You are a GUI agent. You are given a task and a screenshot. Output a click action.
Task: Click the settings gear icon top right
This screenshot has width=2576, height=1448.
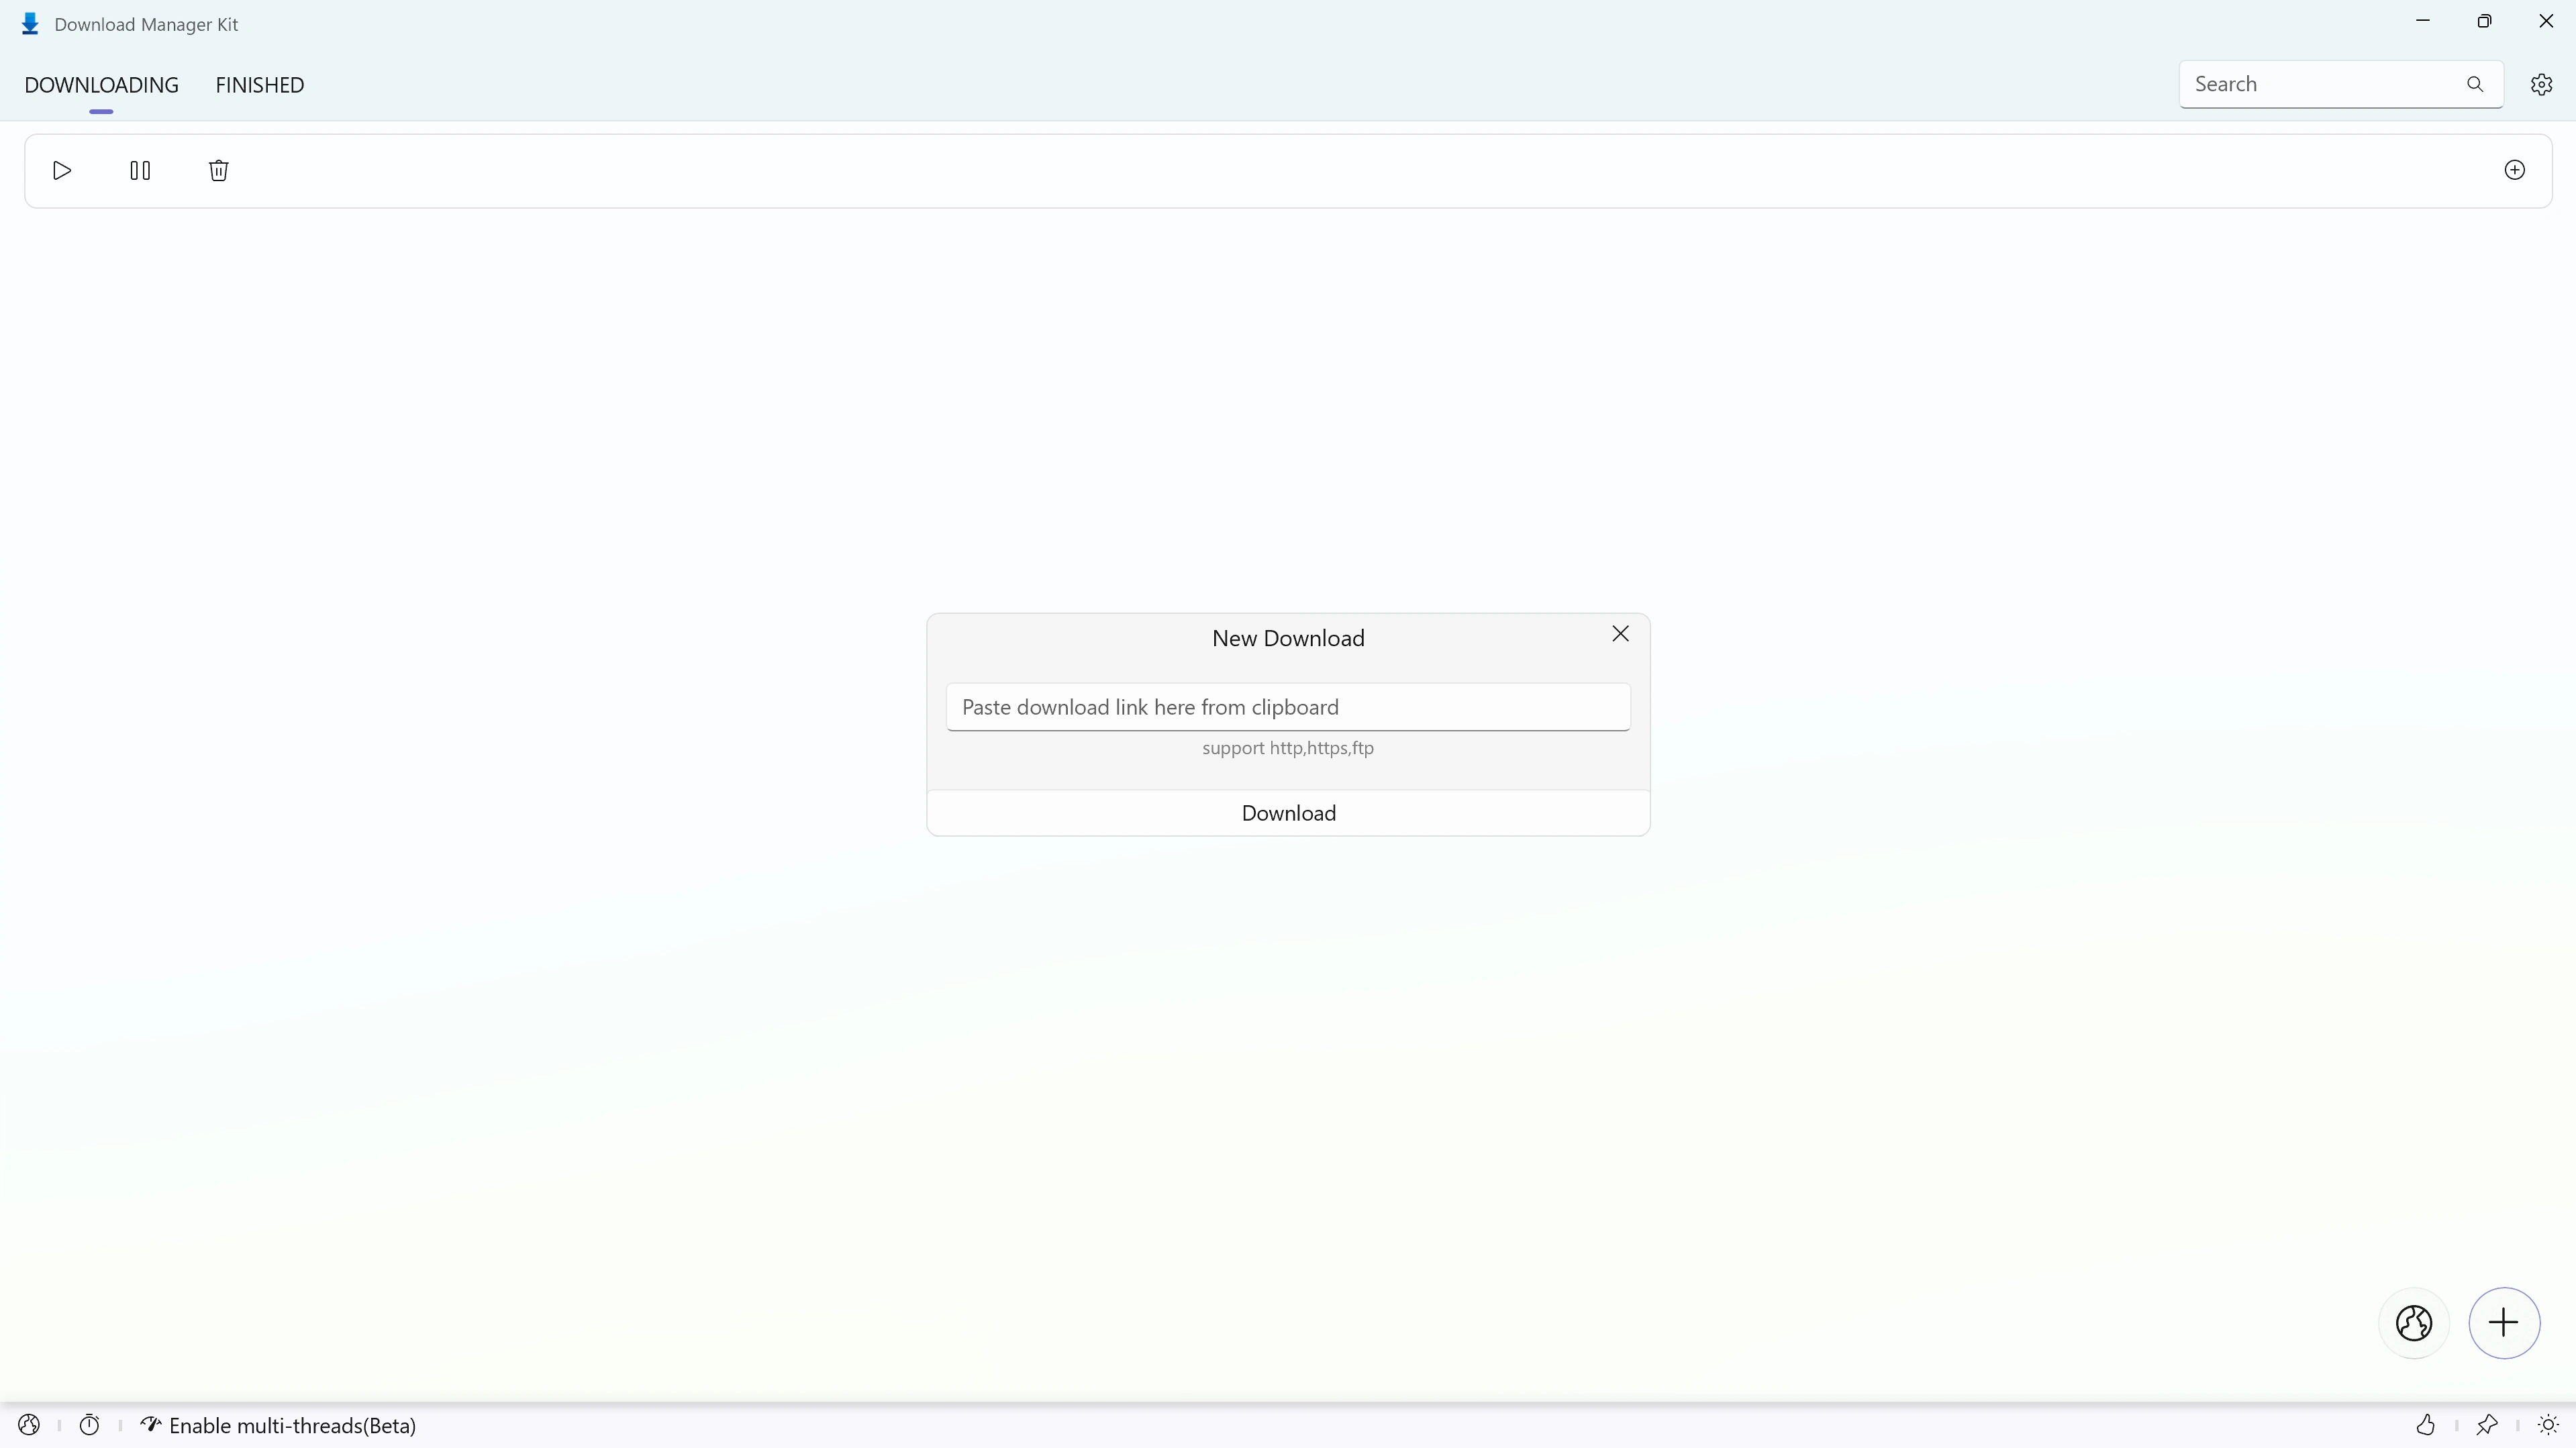tap(2542, 85)
